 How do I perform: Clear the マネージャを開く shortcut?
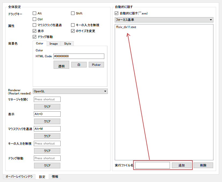[x=47, y=107]
